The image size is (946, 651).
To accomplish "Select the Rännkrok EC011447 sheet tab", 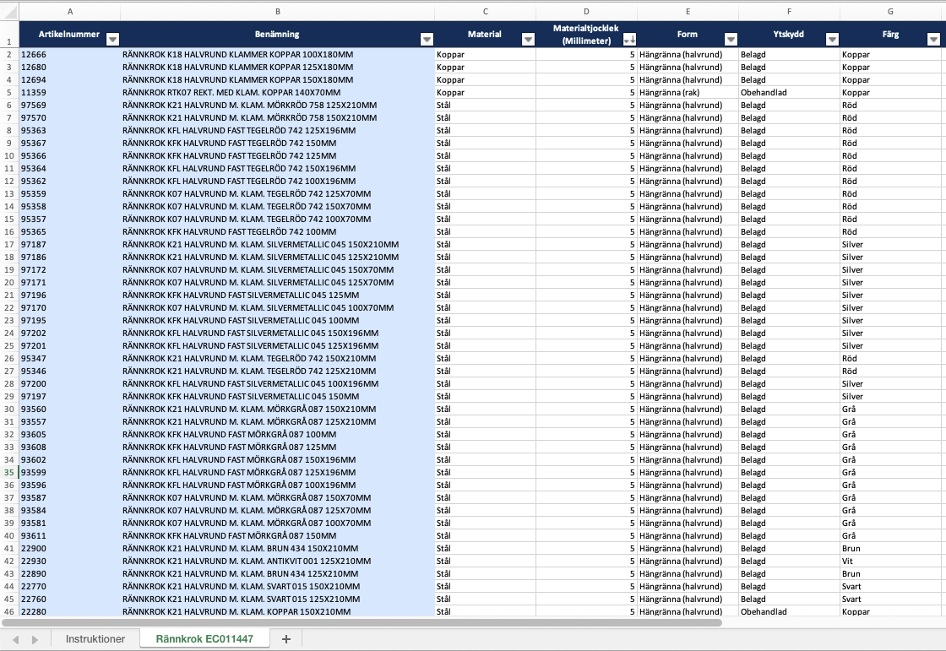I will [205, 639].
